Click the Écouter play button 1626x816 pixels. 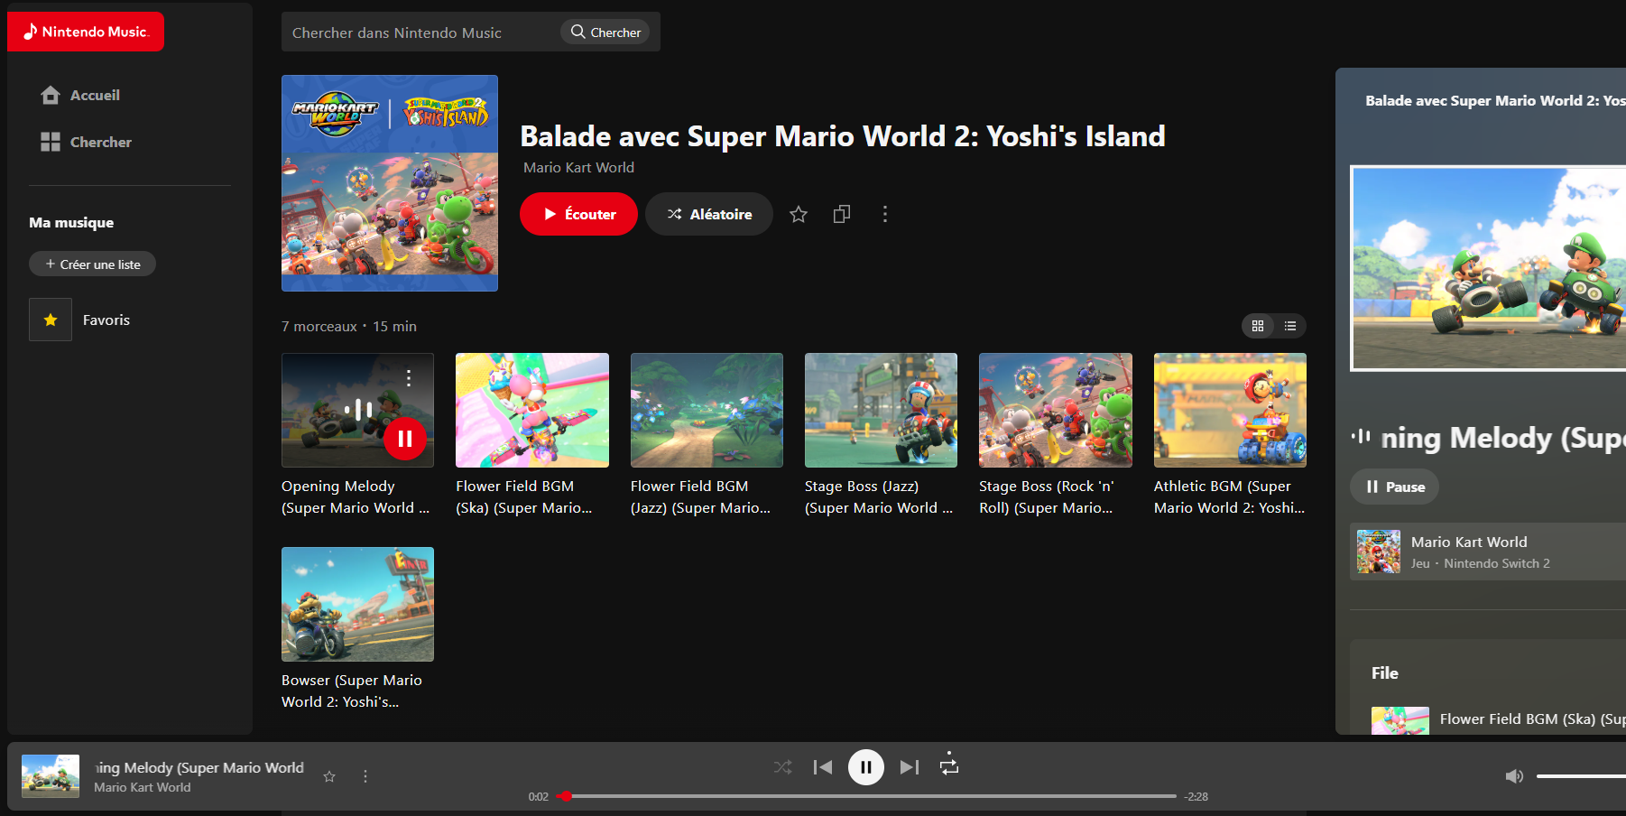pyautogui.click(x=578, y=214)
